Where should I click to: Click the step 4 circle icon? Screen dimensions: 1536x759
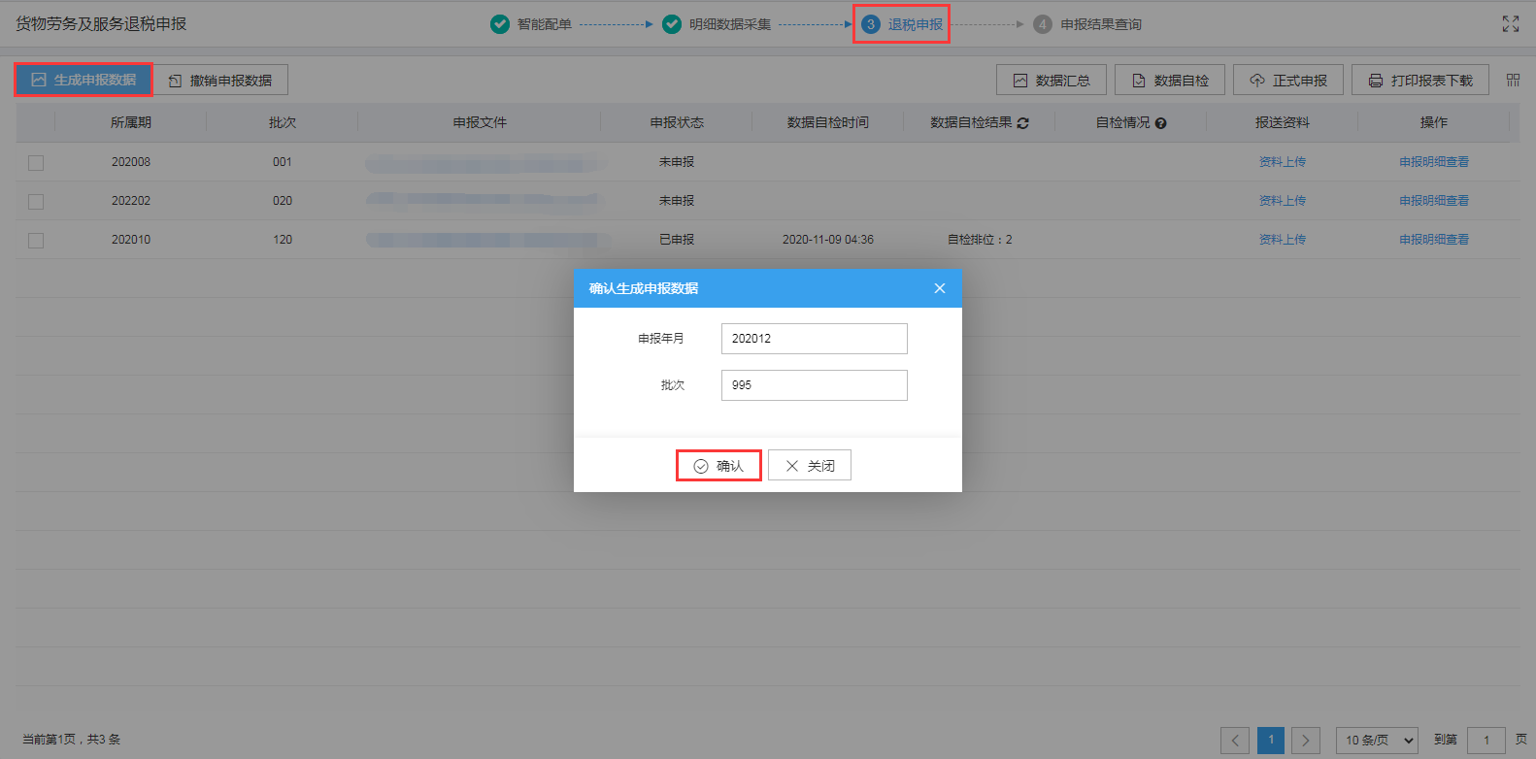coord(1043,24)
